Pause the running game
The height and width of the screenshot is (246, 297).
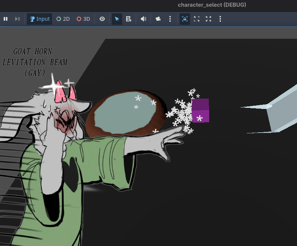[x=6, y=19]
